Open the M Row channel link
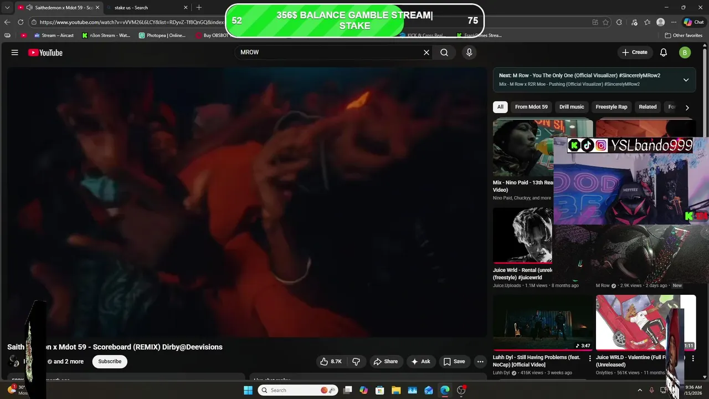Viewport: 709px width, 399px height. (x=603, y=285)
